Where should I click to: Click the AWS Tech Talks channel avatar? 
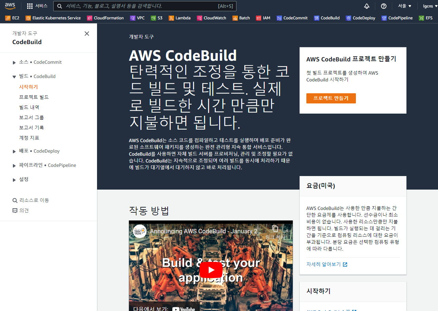(x=140, y=231)
